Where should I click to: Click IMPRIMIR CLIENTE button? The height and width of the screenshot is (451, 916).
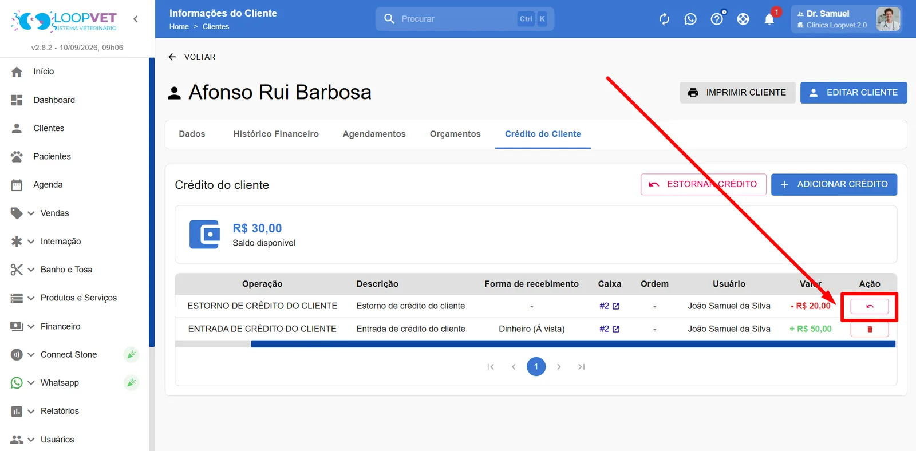738,93
